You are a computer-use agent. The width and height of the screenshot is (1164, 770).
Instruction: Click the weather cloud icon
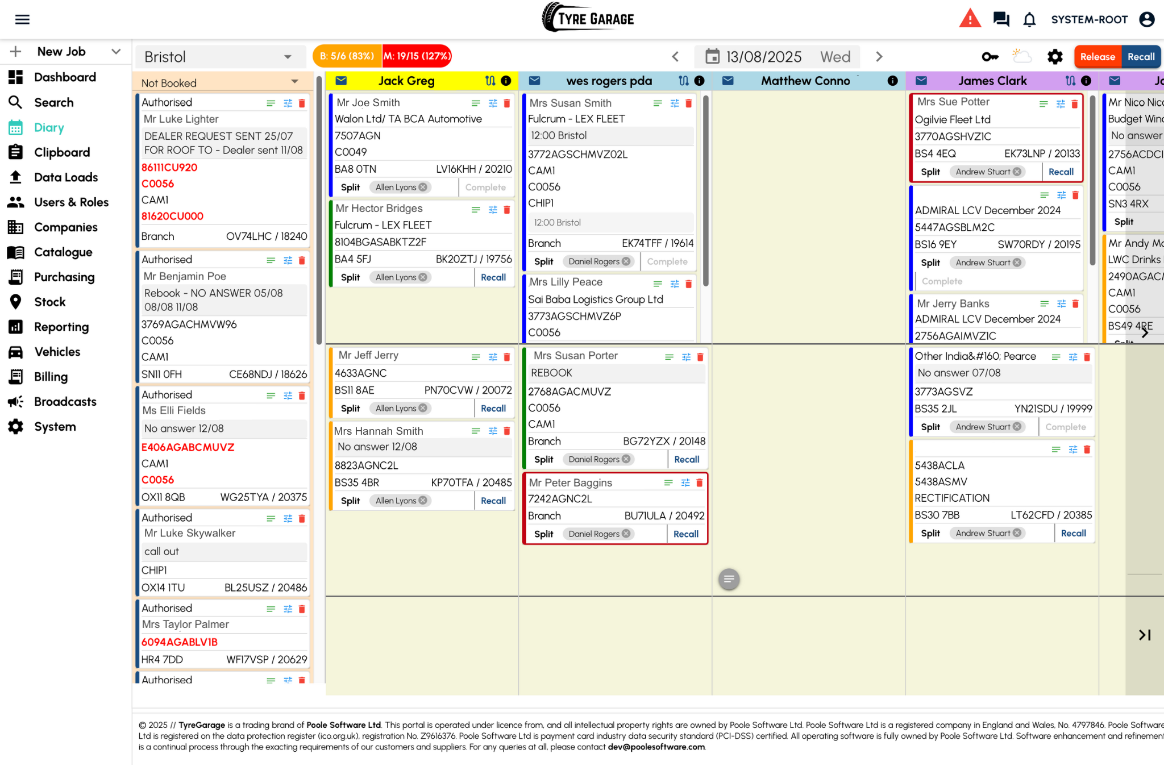click(1021, 56)
